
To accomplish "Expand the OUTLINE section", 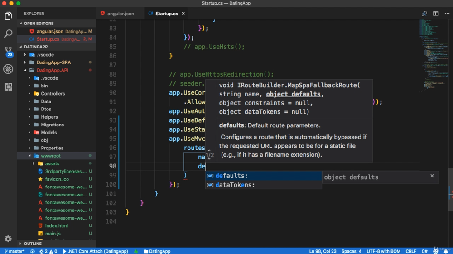I will click(x=33, y=244).
